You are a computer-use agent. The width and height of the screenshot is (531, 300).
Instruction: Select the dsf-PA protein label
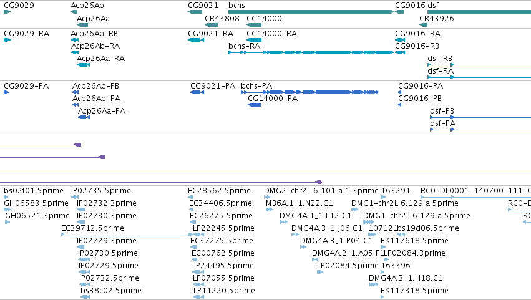[x=442, y=123]
